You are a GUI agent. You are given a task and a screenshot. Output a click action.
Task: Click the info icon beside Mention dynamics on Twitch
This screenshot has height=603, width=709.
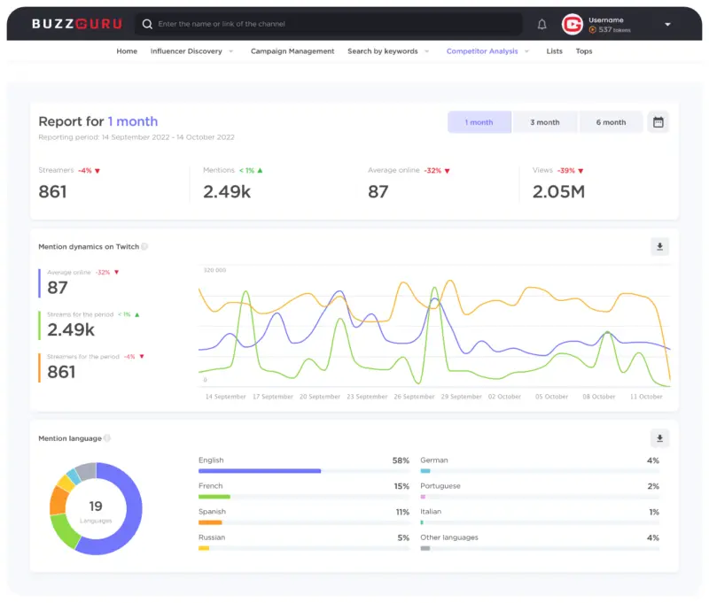click(144, 247)
